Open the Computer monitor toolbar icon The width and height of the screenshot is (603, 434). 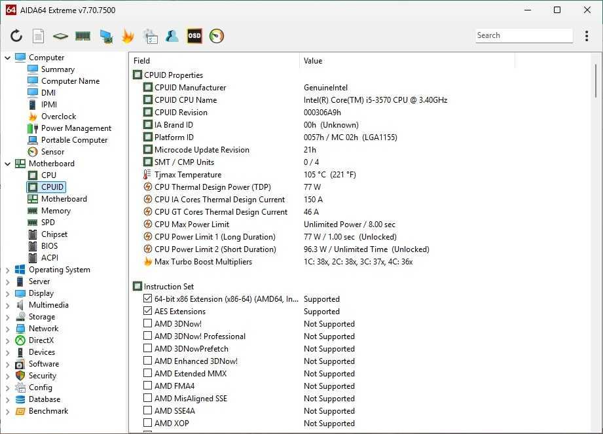pyautogui.click(x=106, y=36)
